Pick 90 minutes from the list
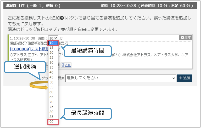The width and height of the screenshot is (201, 128). 53,122
